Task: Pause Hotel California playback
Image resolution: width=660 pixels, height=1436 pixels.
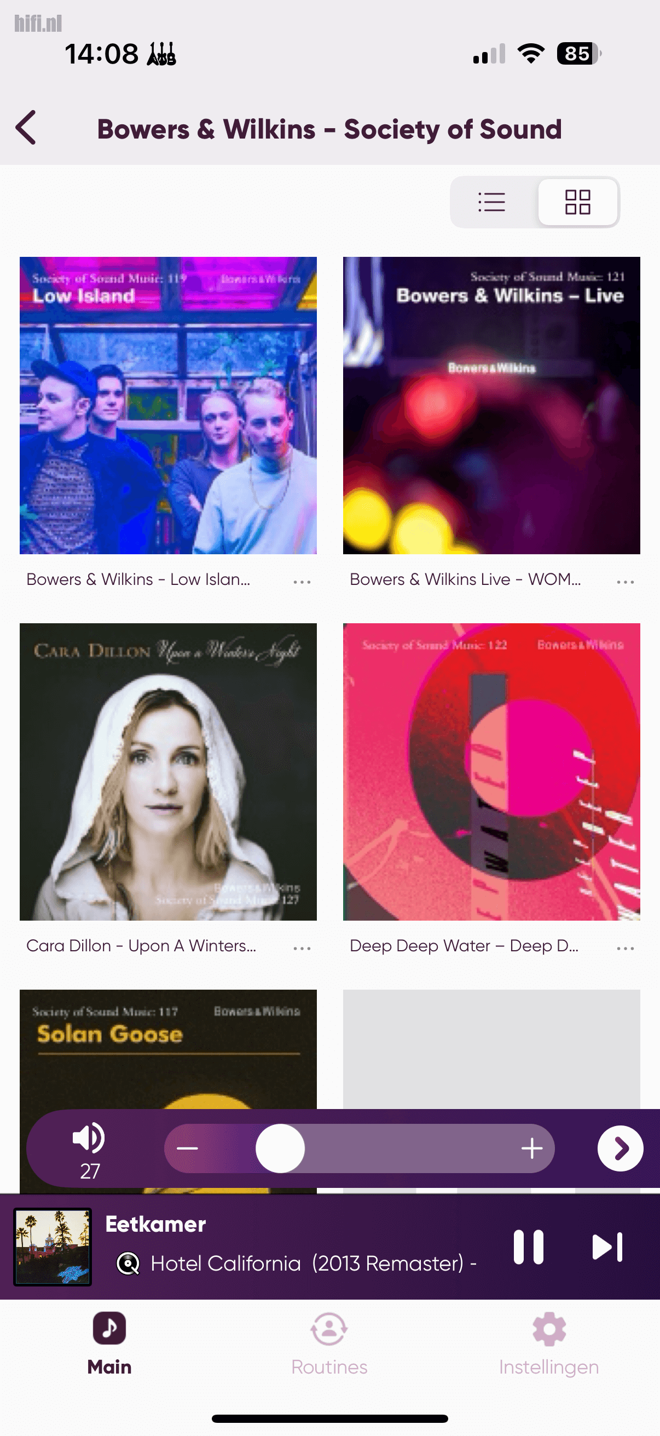Action: point(528,1247)
